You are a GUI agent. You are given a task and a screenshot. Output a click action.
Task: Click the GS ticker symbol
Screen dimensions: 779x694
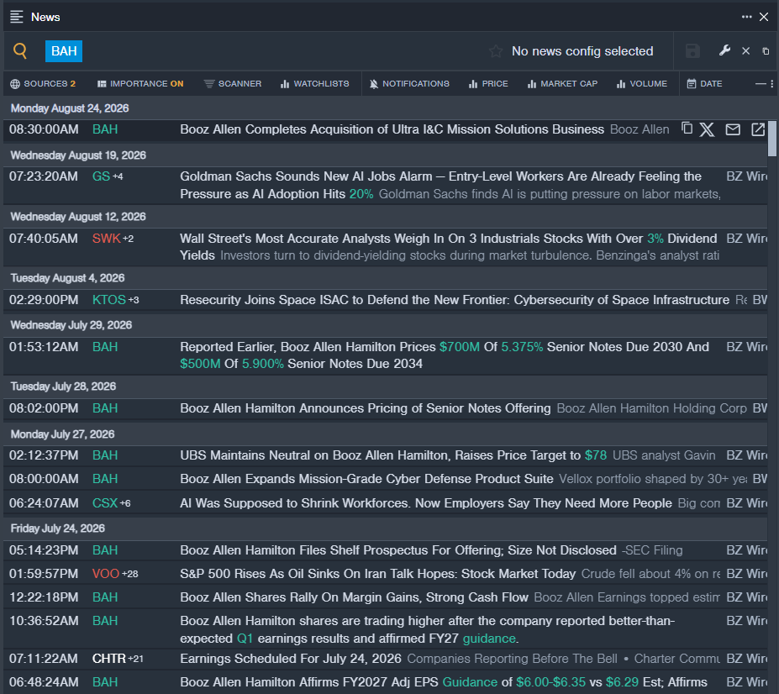(x=101, y=176)
